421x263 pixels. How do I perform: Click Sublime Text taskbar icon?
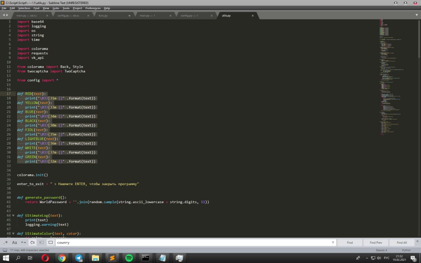coord(112,258)
